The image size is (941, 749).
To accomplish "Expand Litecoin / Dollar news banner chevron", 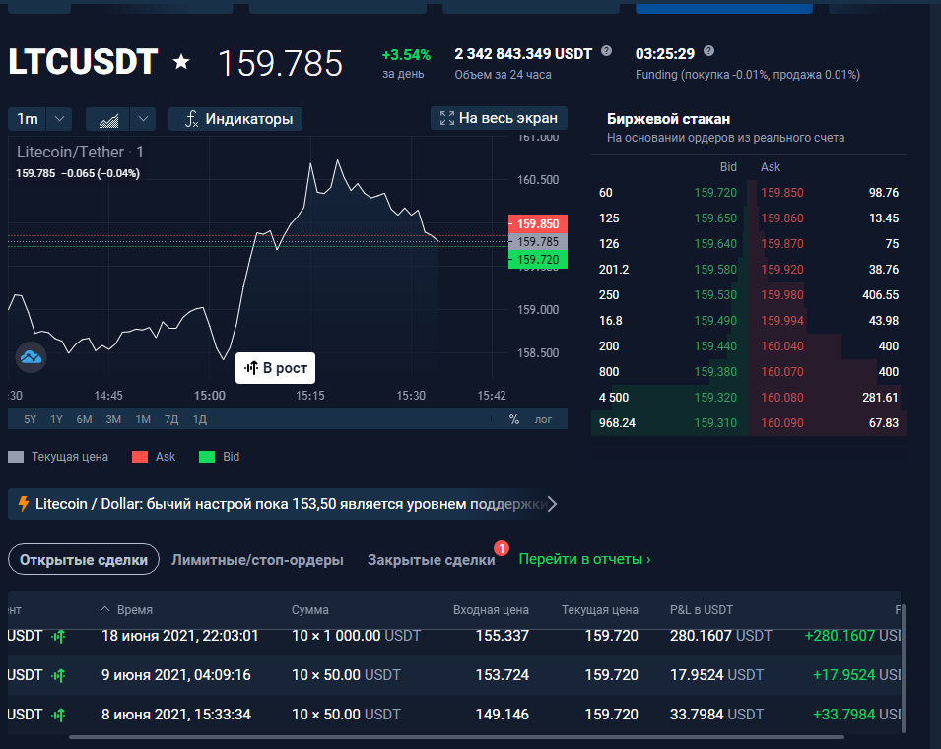I will pos(552,504).
